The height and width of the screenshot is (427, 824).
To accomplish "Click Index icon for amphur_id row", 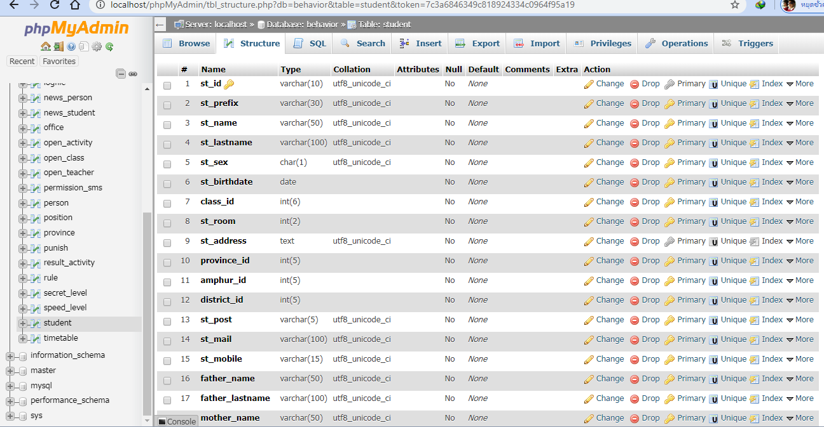I will click(x=755, y=280).
